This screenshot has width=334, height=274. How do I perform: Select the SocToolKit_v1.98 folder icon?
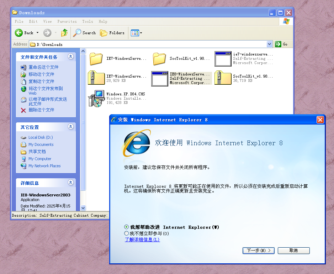(159, 59)
